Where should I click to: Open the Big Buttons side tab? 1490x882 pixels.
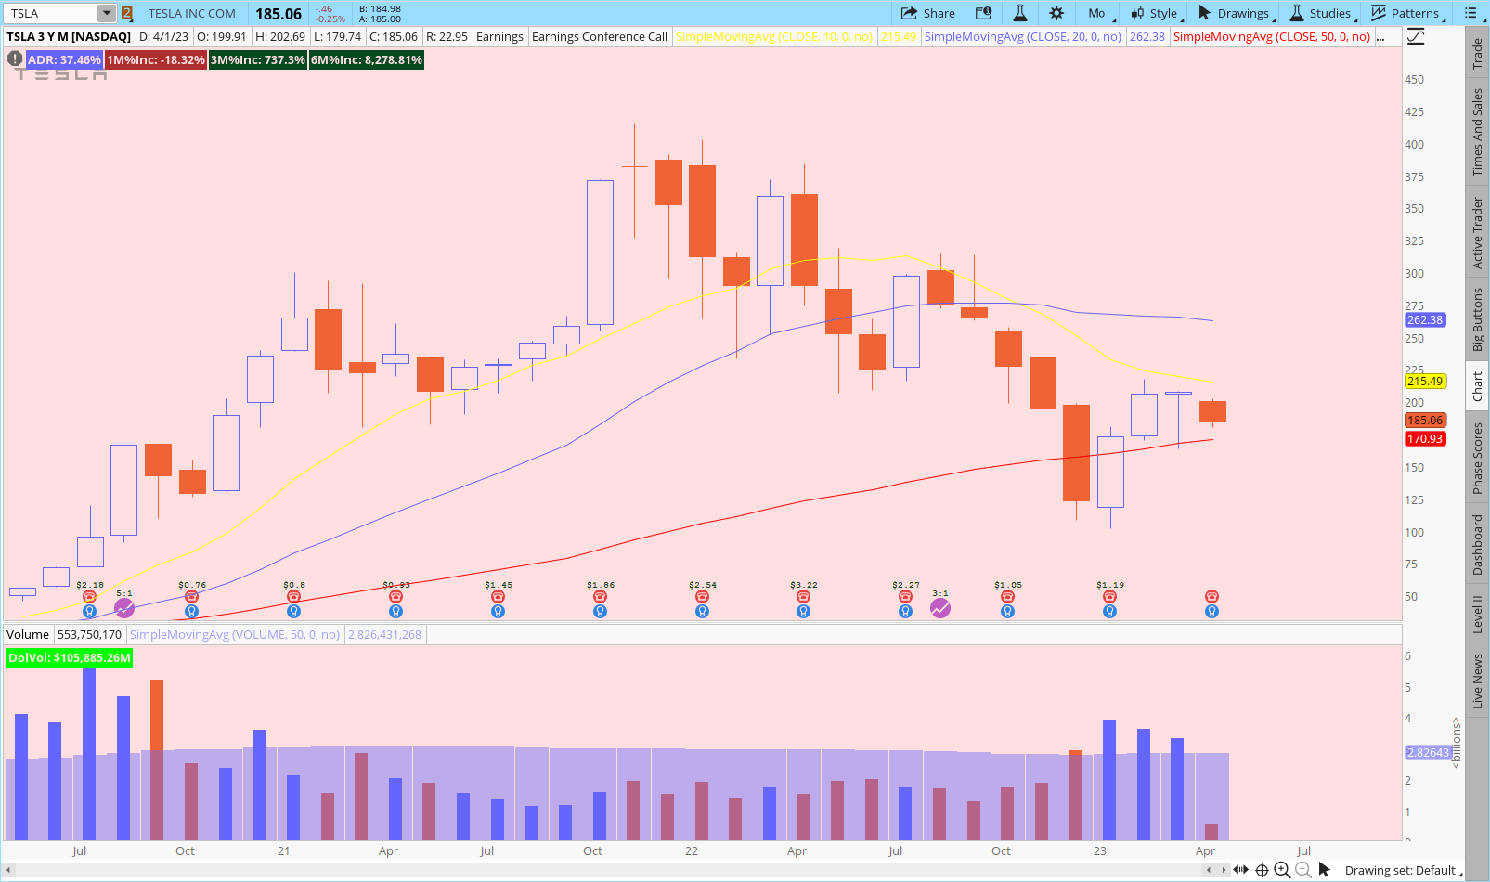coord(1477,319)
